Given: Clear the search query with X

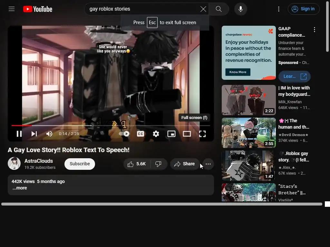Looking at the screenshot, I should pos(203,9).
